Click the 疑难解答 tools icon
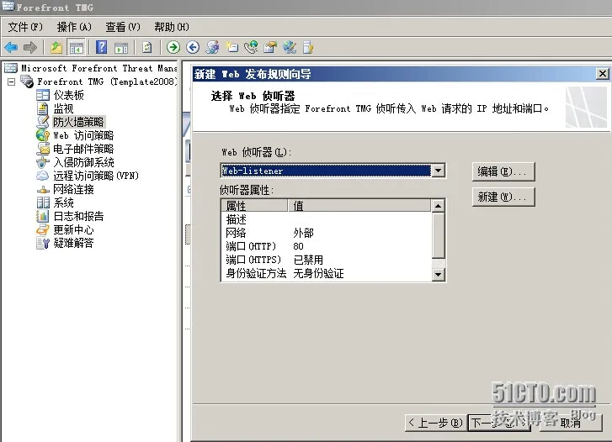Image resolution: width=612 pixels, height=442 pixels. 43,243
